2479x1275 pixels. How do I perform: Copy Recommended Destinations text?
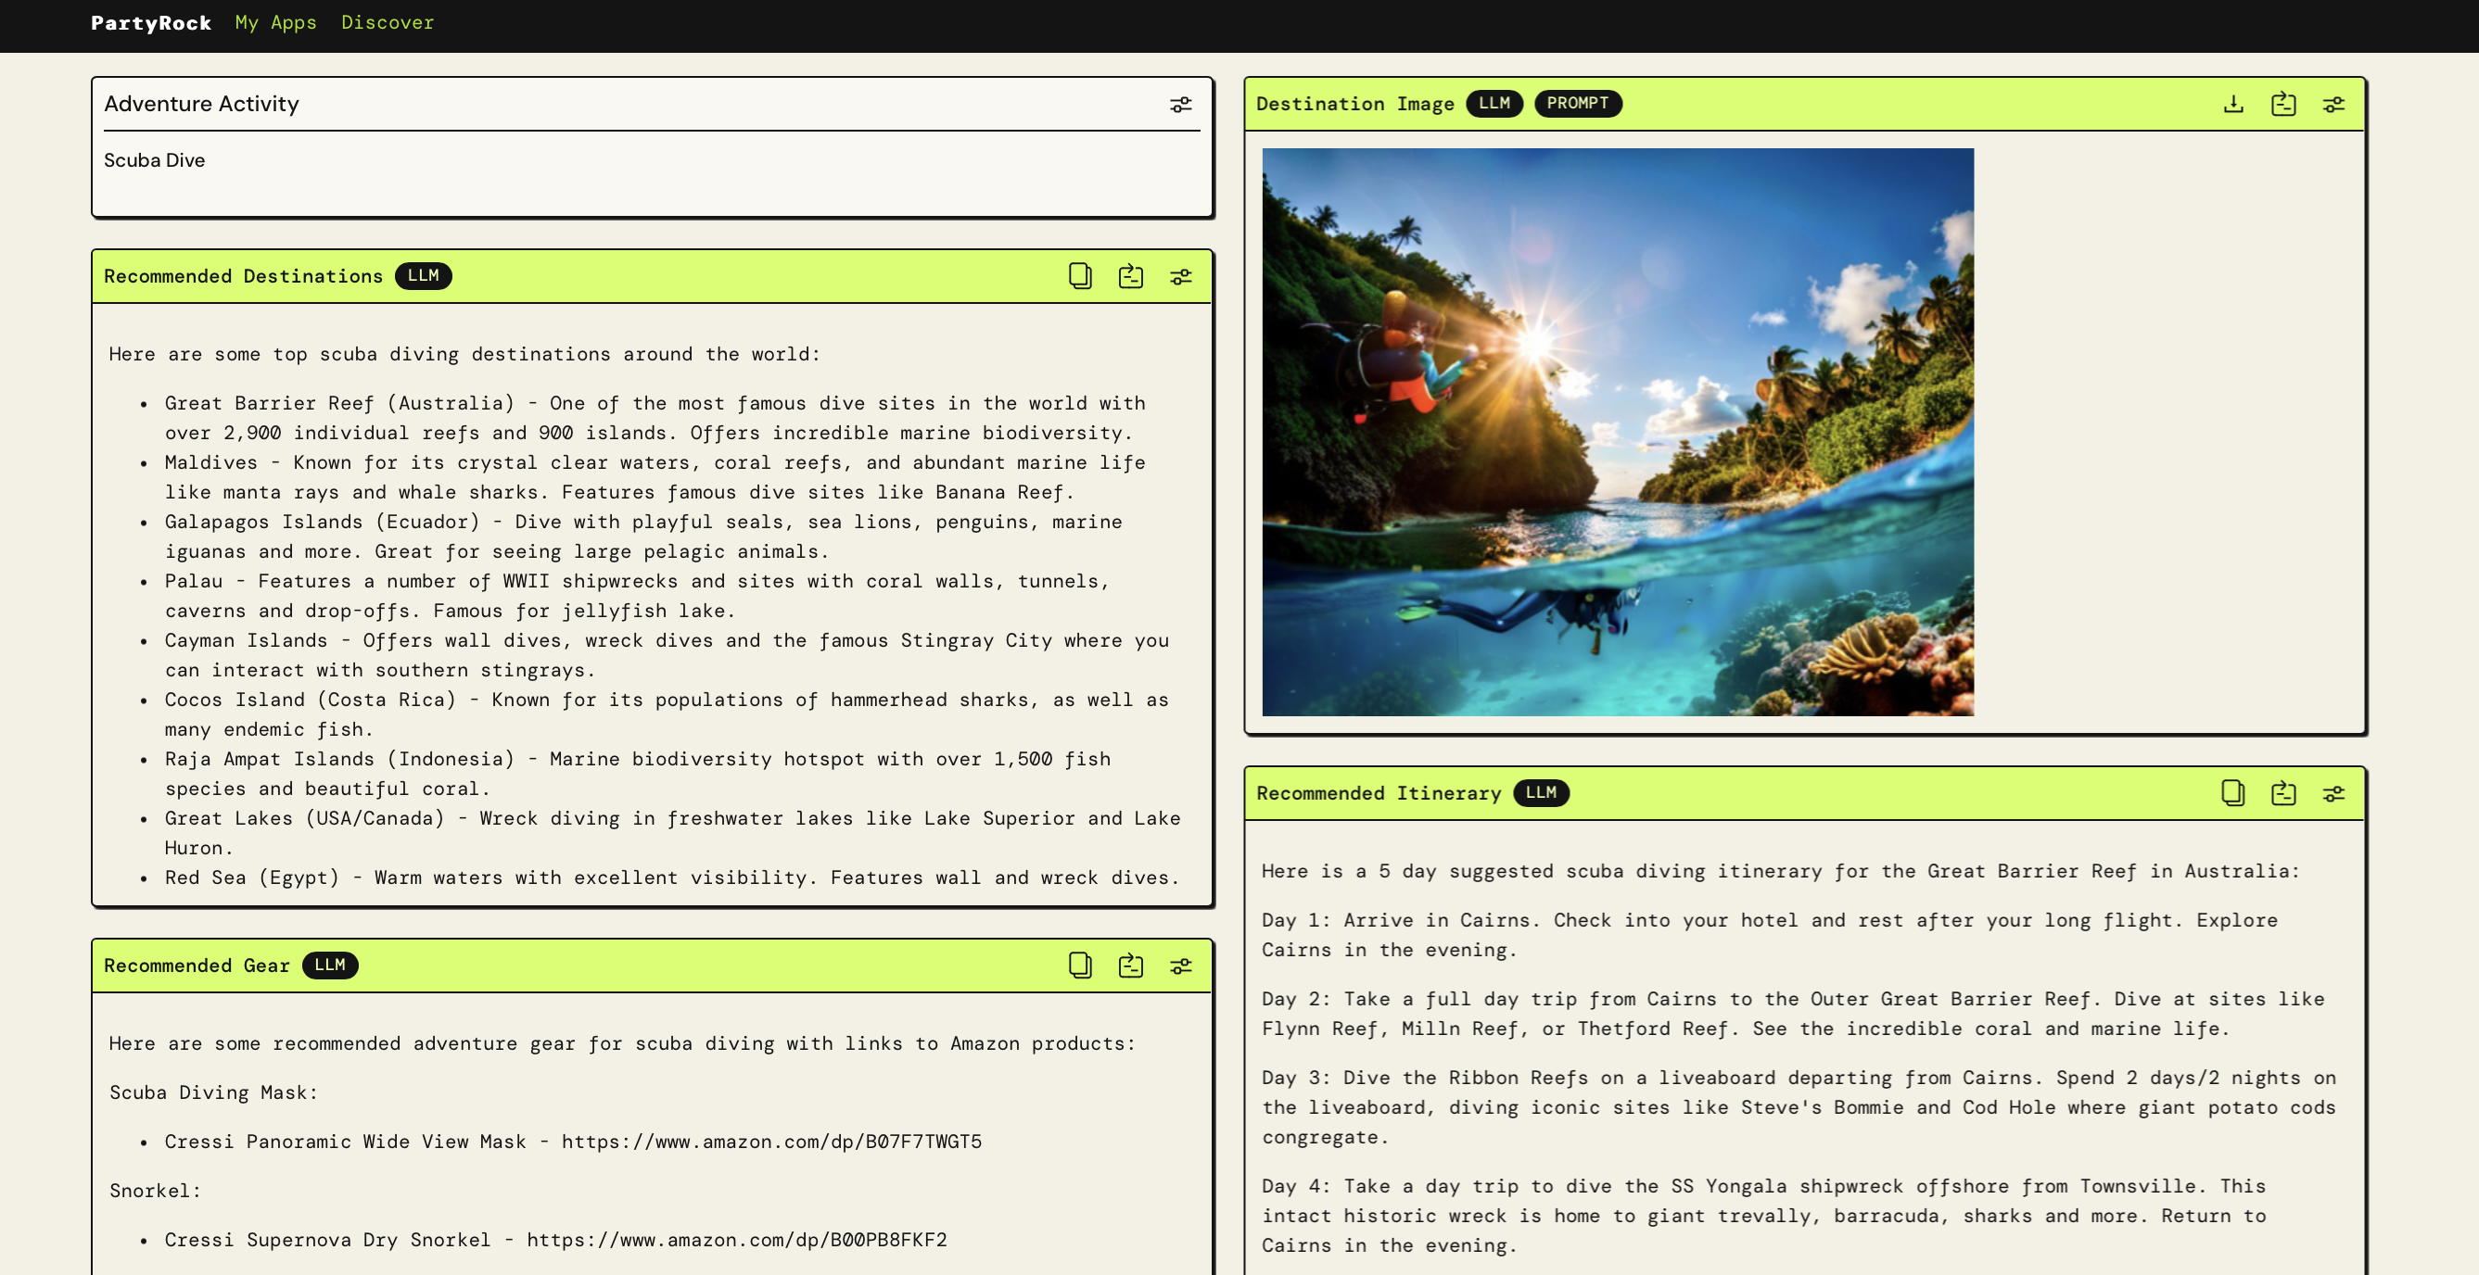coord(1080,277)
